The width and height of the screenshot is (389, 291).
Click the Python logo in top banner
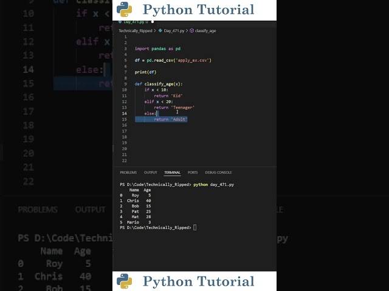124,10
